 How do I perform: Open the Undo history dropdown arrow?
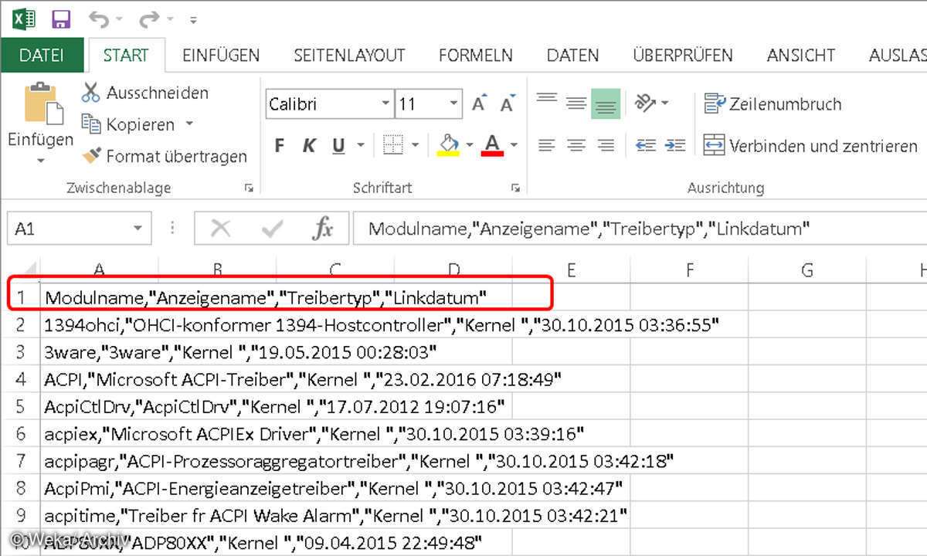(x=118, y=19)
